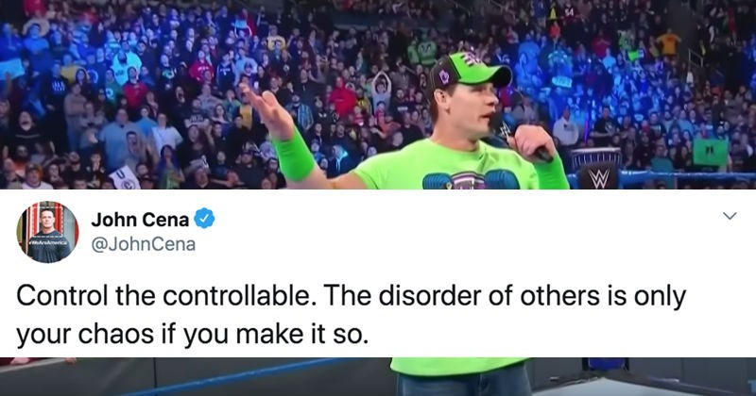
Task: Click the blue verified checkmark badge
Action: 204,220
